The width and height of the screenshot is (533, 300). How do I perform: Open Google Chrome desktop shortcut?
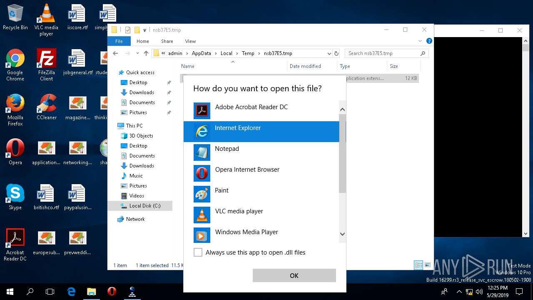[x=15, y=65]
